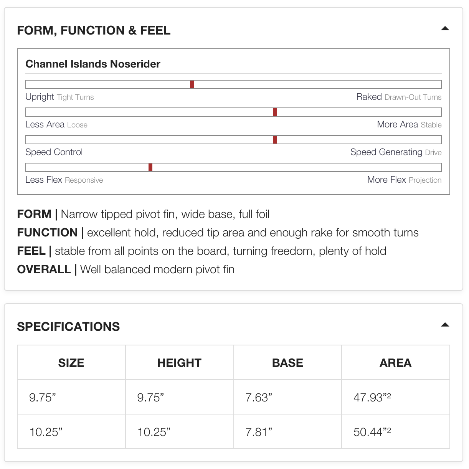Click the red marker on Less Flex slider

[x=150, y=167]
